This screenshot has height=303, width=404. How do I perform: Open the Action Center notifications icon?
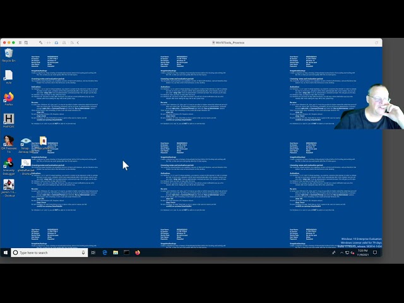pyautogui.click(x=375, y=252)
